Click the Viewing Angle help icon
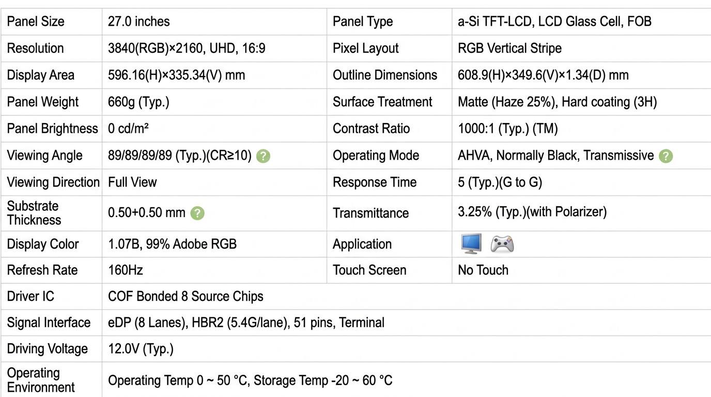Screen dimensions: 711x397 [263, 156]
